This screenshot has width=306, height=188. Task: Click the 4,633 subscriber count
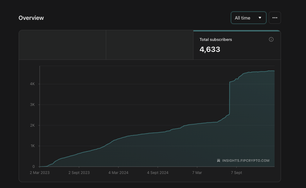point(210,49)
